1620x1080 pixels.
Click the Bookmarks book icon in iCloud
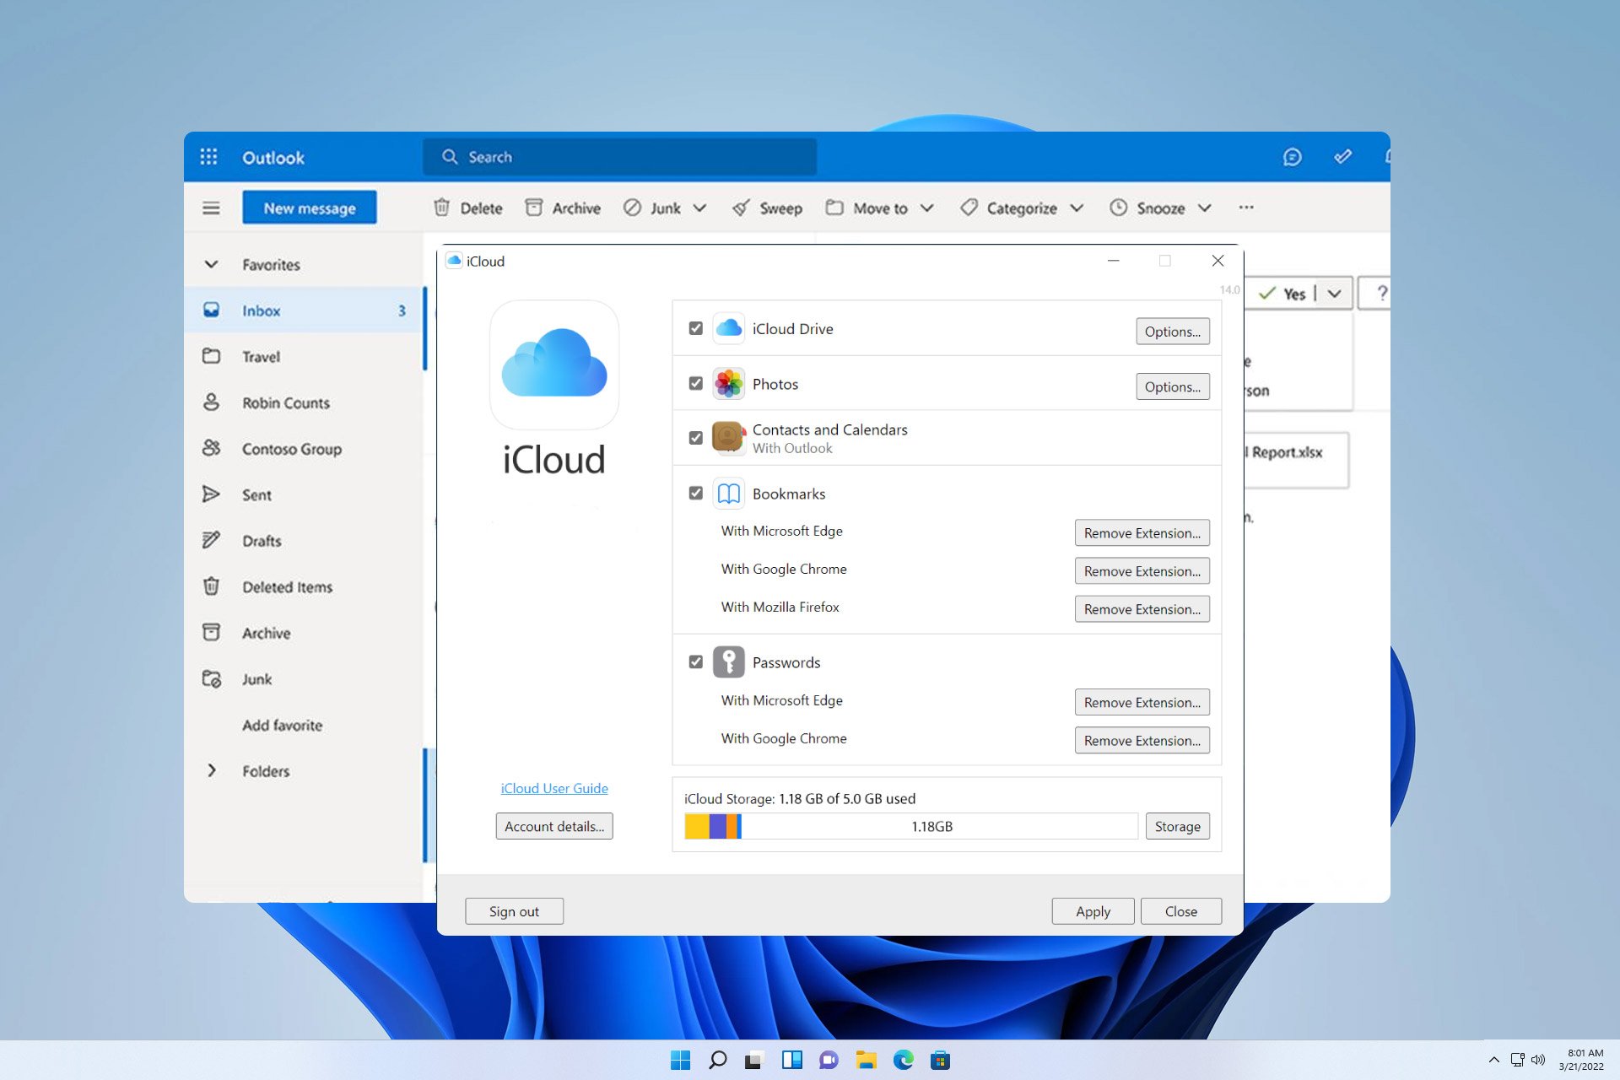pos(729,494)
